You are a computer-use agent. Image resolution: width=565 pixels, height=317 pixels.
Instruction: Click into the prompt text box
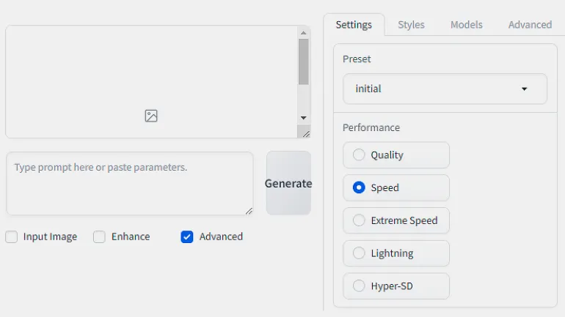tap(129, 183)
